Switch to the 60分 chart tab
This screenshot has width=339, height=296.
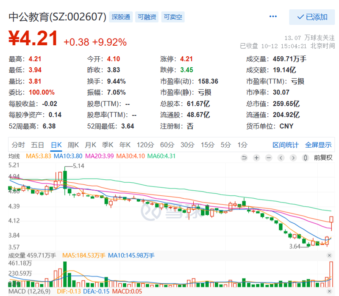[167, 145]
